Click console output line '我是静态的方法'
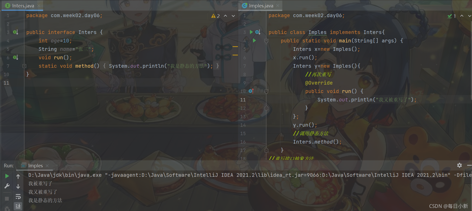This screenshot has width=472, height=211. [45, 200]
